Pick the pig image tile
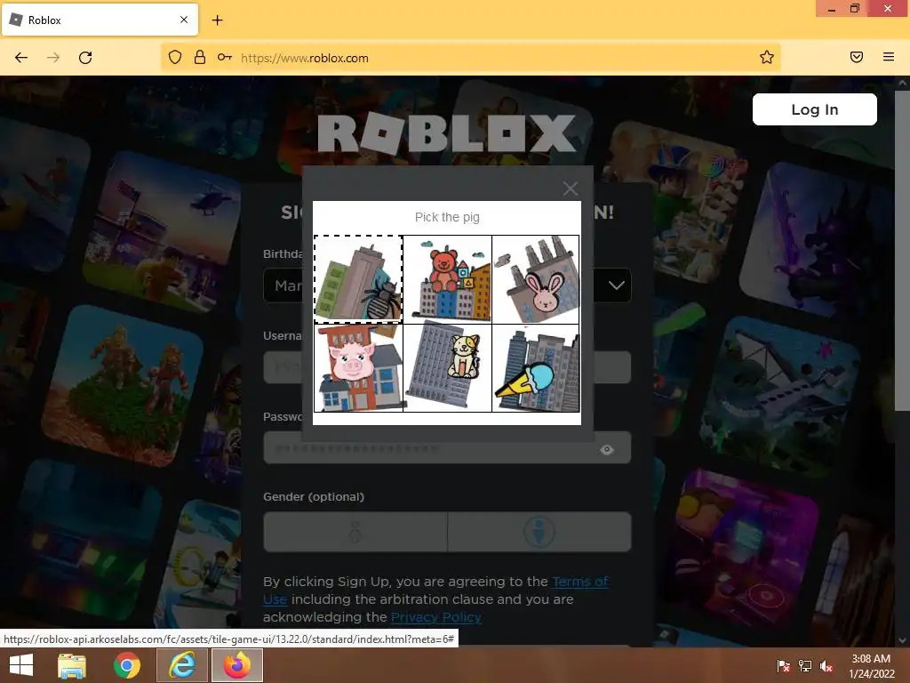The width and height of the screenshot is (910, 683). 359,368
